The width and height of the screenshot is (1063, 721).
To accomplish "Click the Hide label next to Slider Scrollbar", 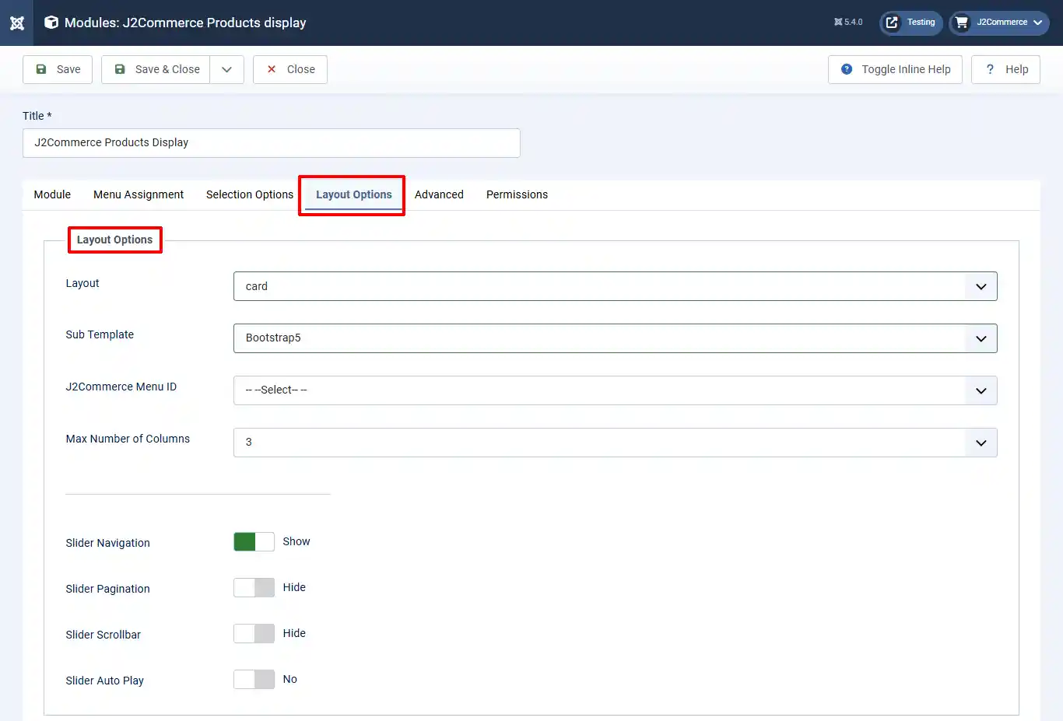I will coord(294,633).
